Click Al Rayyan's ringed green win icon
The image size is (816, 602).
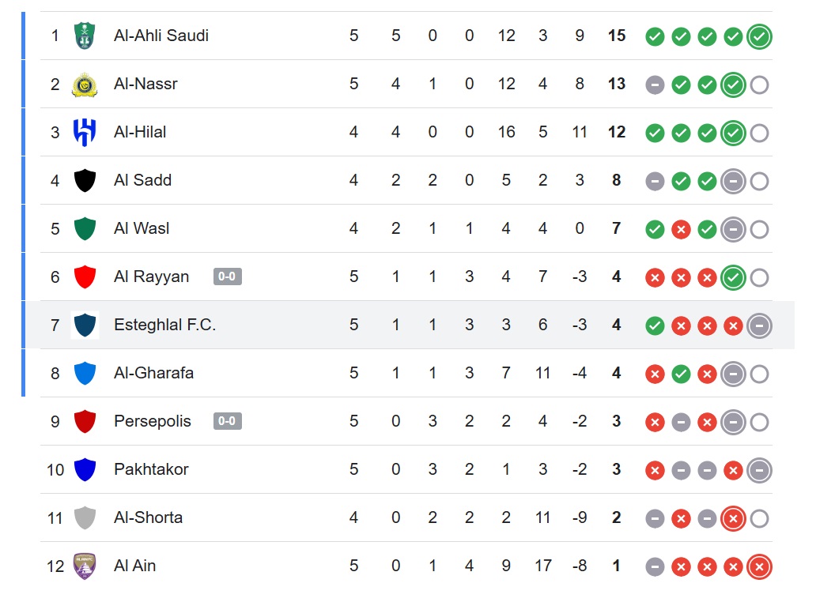(733, 277)
